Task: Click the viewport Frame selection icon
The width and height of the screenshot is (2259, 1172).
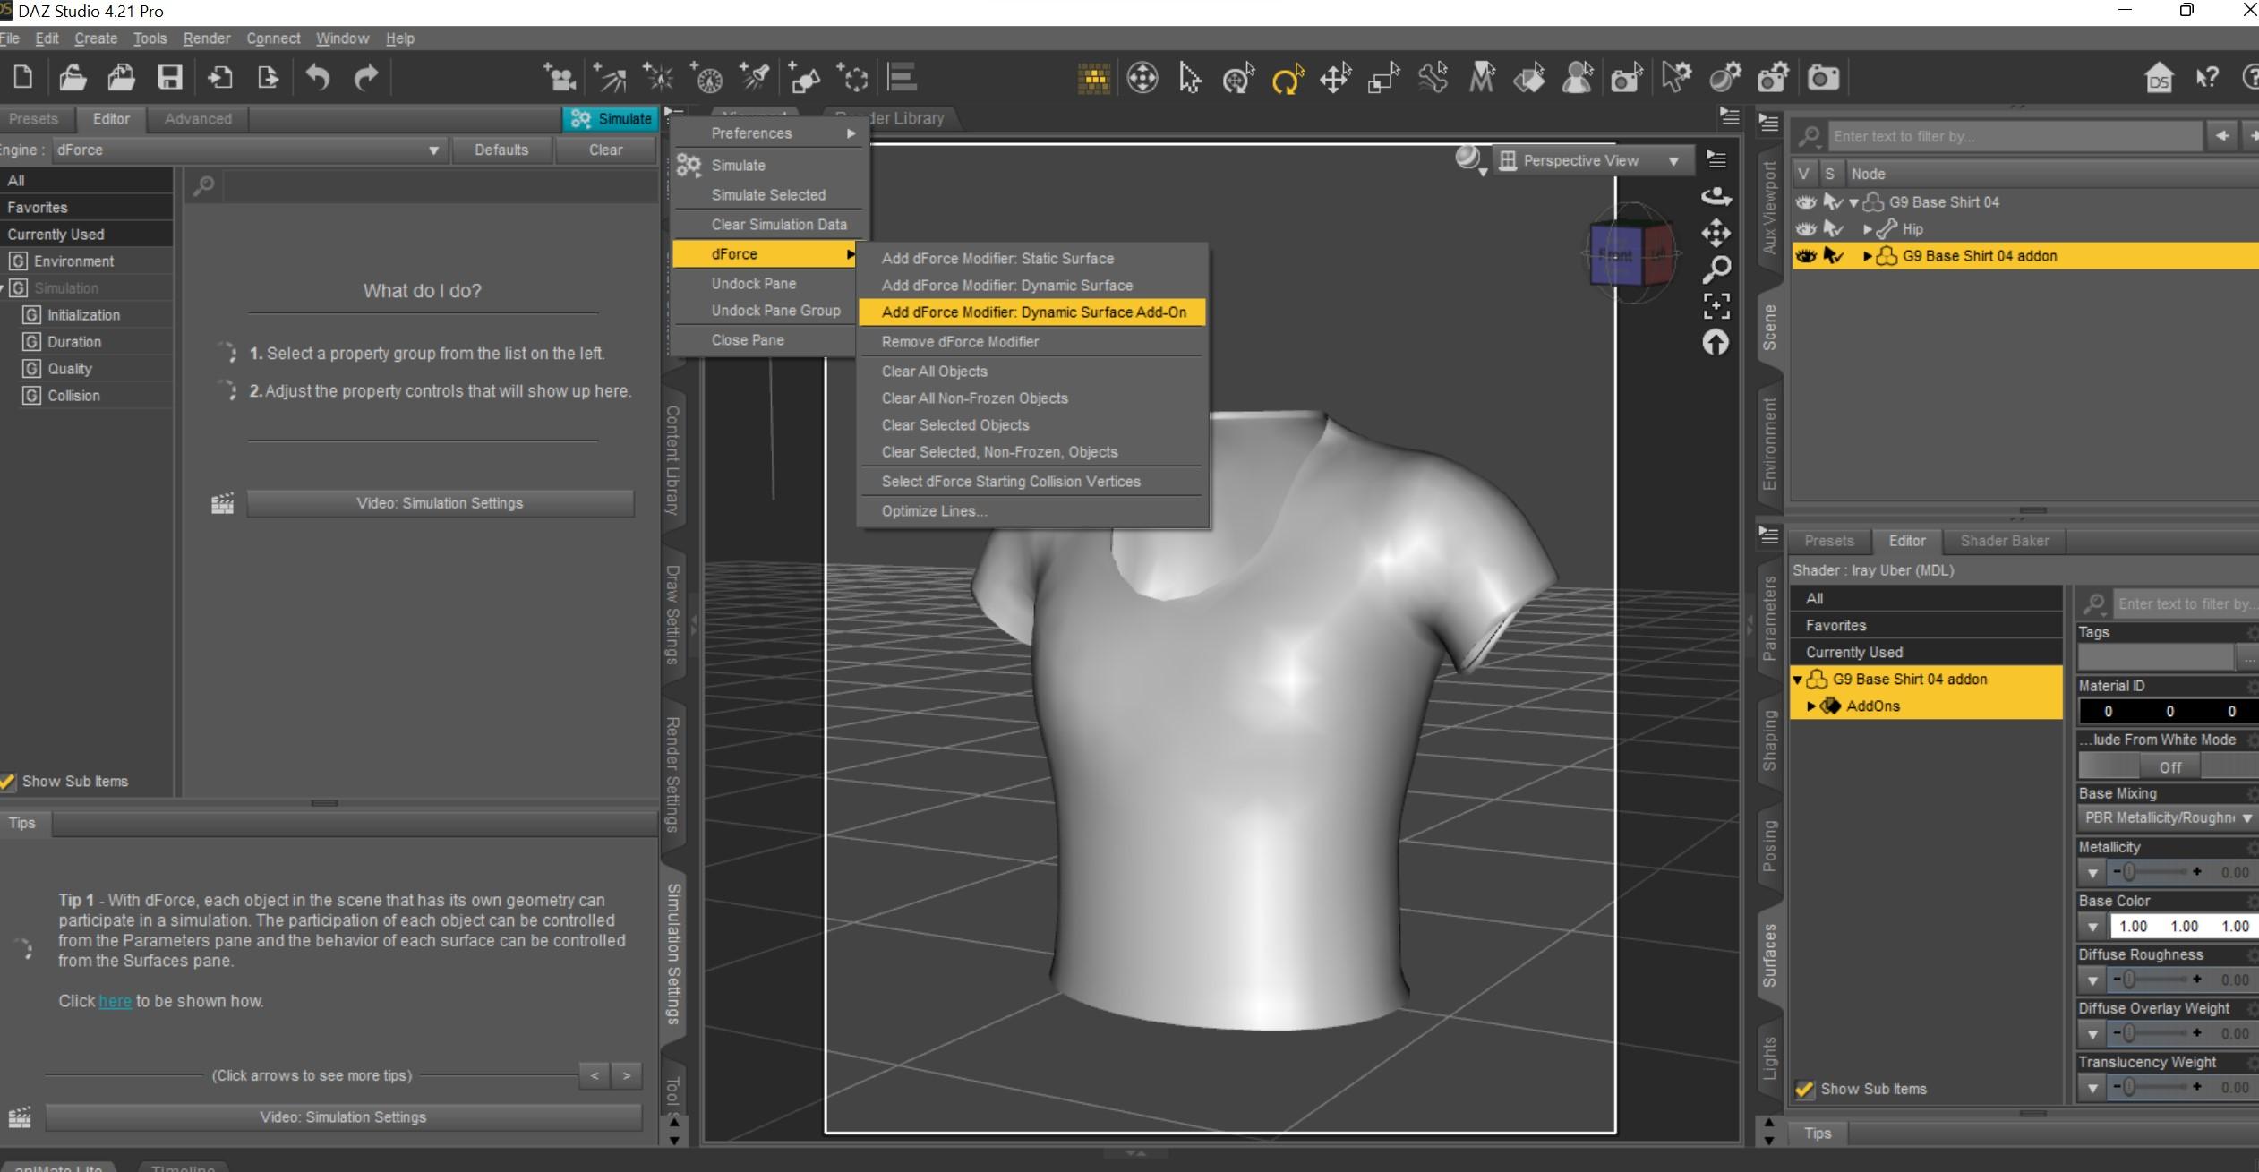Action: 1716,306
